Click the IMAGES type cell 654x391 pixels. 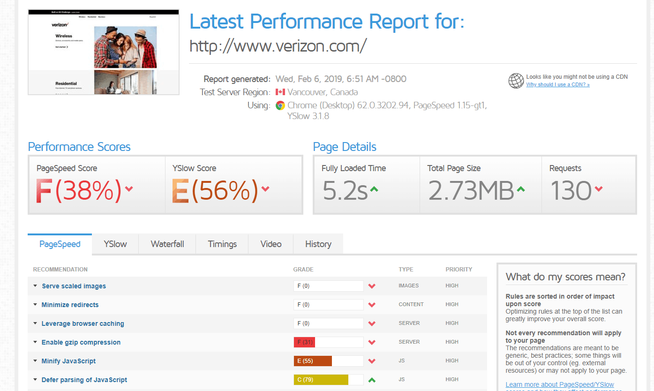(409, 286)
